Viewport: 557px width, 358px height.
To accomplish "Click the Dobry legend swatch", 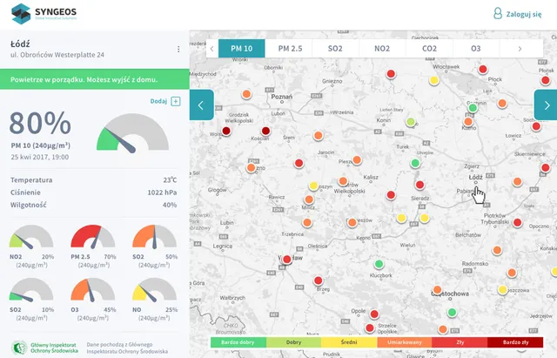I will pos(294,342).
